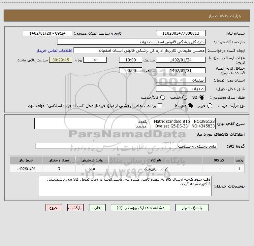Click the quantity cell showing 3
254x246 pixels.
pos(59,169)
